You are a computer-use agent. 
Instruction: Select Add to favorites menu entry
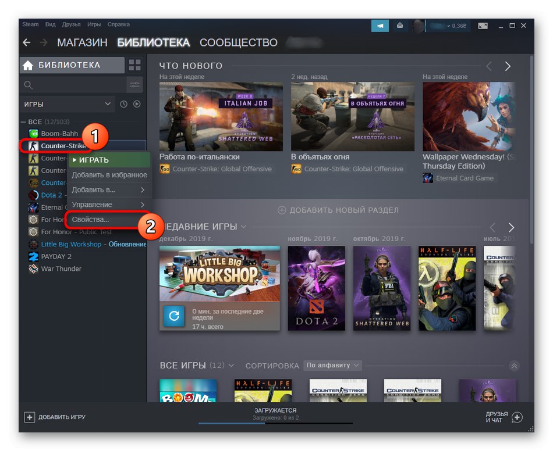[109, 175]
